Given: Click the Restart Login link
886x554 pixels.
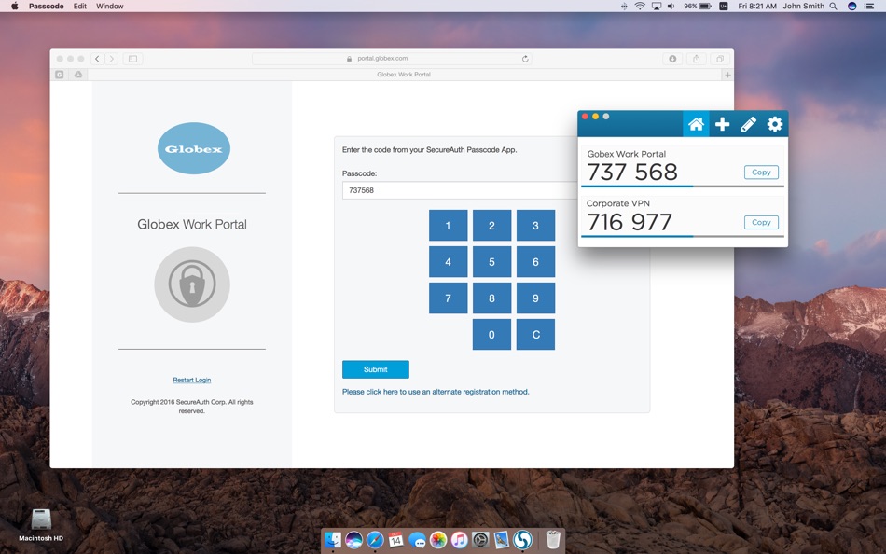Looking at the screenshot, I should 191,380.
